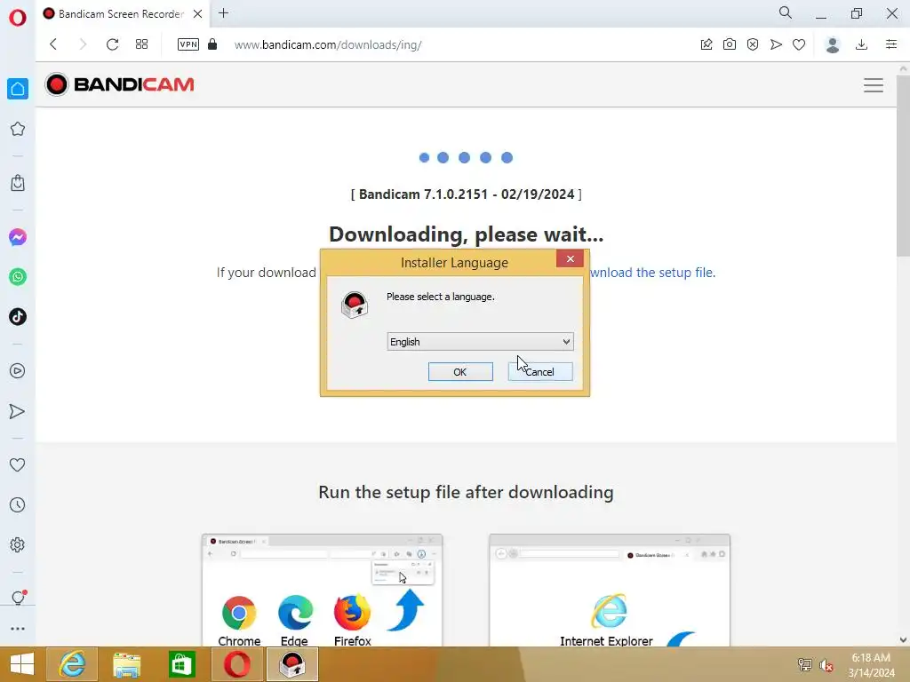The height and width of the screenshot is (682, 910).
Task: Open the profile account icon
Action: click(833, 44)
